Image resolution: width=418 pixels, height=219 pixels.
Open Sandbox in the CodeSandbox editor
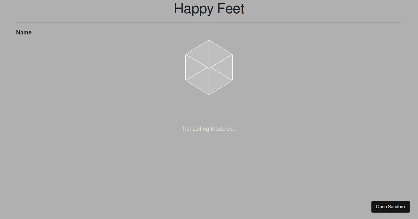tap(390, 206)
